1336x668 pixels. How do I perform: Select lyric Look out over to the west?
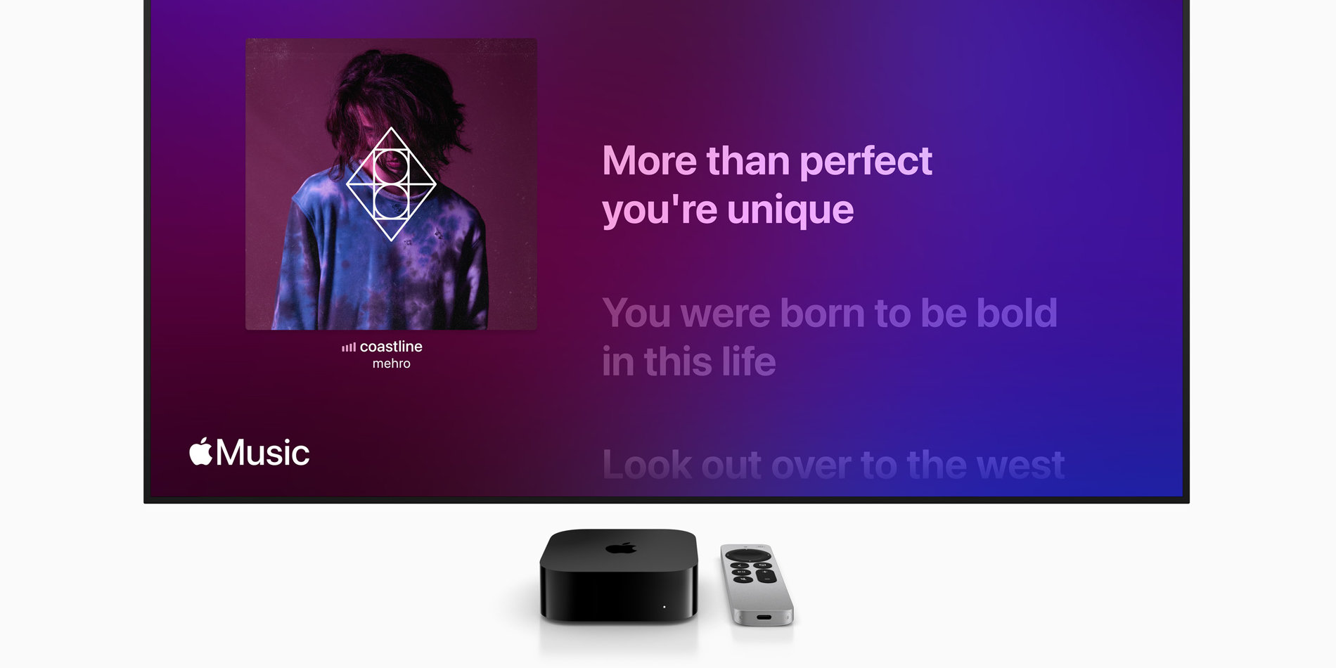tap(833, 465)
